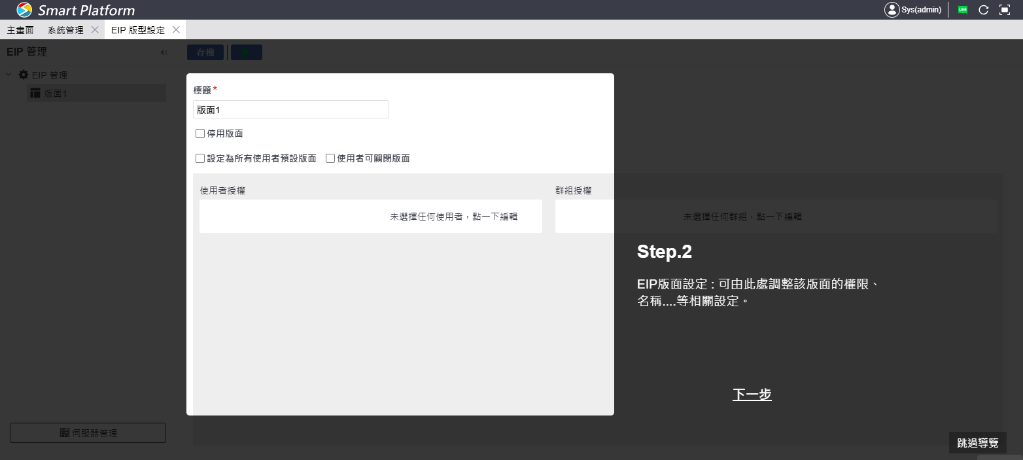Enable the 停用版面 checkbox
The width and height of the screenshot is (1023, 460).
tap(200, 133)
